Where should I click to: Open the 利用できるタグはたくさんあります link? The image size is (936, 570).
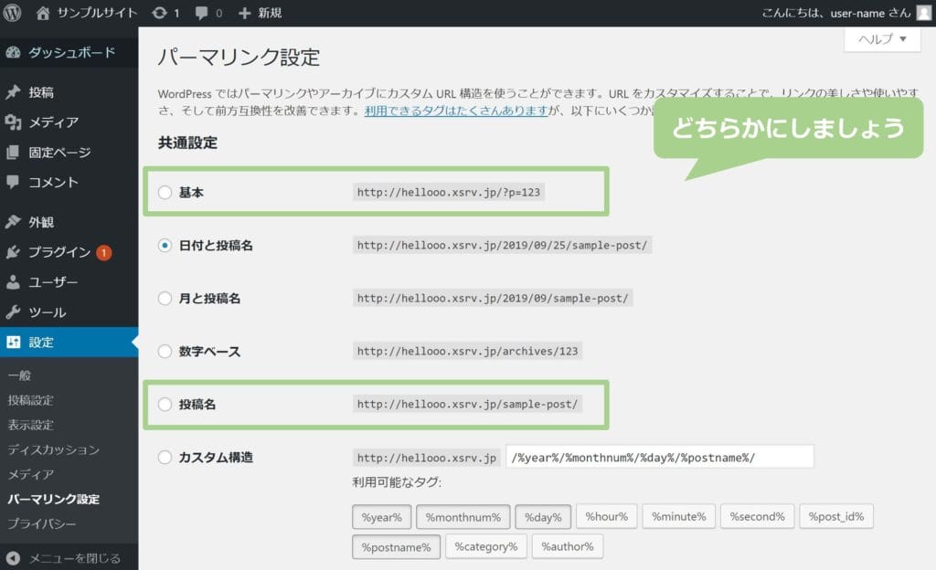pos(456,111)
